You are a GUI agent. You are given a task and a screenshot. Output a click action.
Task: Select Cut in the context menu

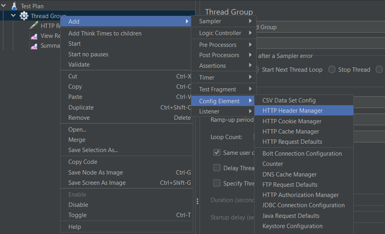click(x=126, y=76)
